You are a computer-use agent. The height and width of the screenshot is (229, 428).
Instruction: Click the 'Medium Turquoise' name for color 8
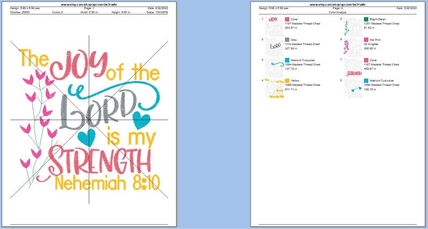[x=382, y=81]
